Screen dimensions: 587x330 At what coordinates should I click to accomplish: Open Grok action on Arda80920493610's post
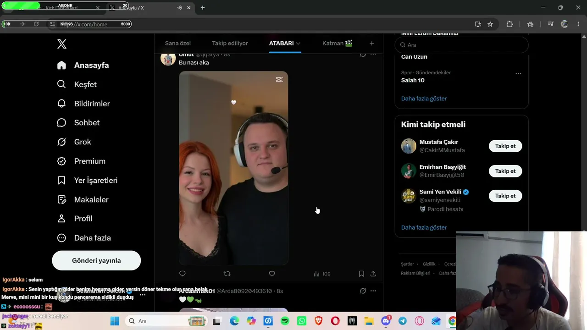coord(363,291)
